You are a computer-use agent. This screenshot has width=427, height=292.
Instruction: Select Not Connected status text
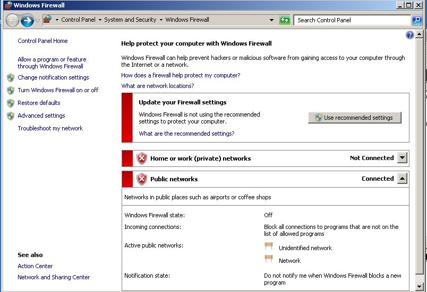click(372, 158)
